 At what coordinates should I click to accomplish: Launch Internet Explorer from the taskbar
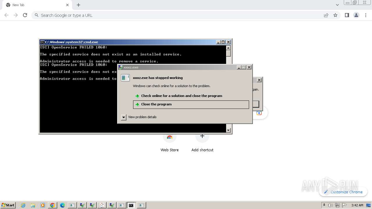click(x=23, y=205)
